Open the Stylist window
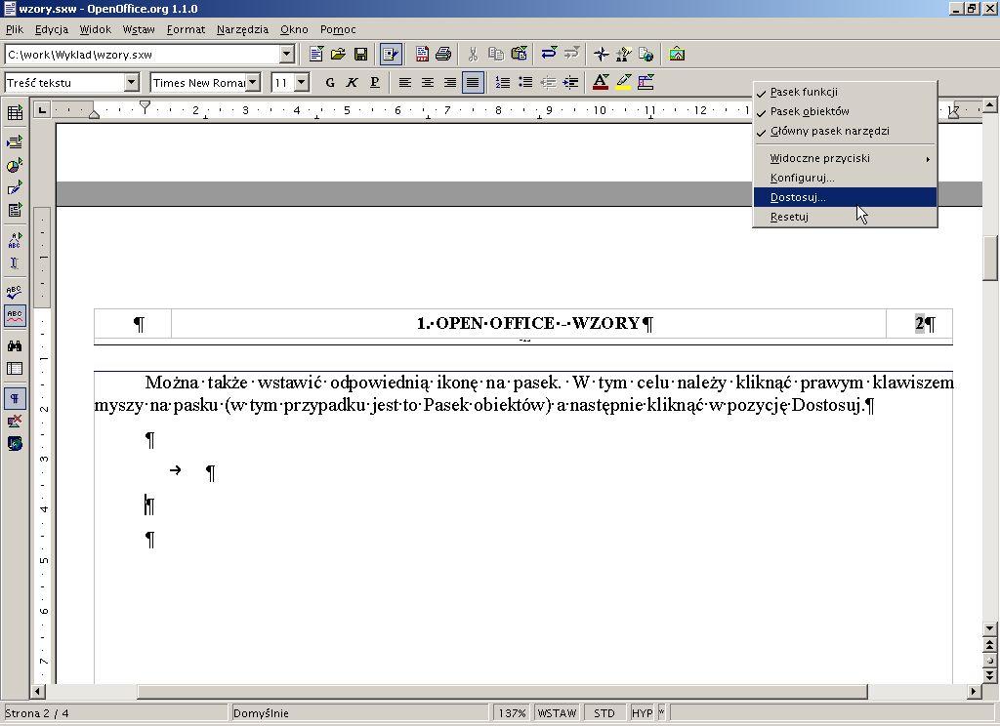The width and height of the screenshot is (1000, 726). click(x=624, y=55)
